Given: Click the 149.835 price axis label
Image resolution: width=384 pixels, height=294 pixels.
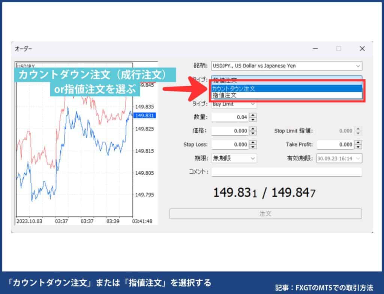Looking at the screenshot, I should coord(144,107).
